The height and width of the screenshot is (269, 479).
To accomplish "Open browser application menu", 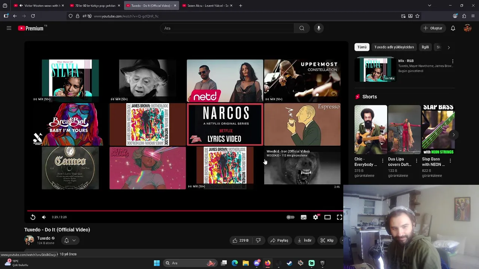I will tap(473, 16).
